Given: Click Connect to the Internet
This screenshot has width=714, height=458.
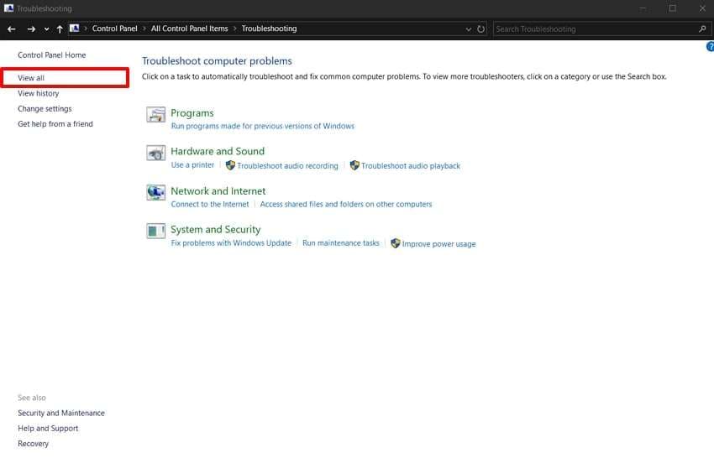Looking at the screenshot, I should pos(210,204).
